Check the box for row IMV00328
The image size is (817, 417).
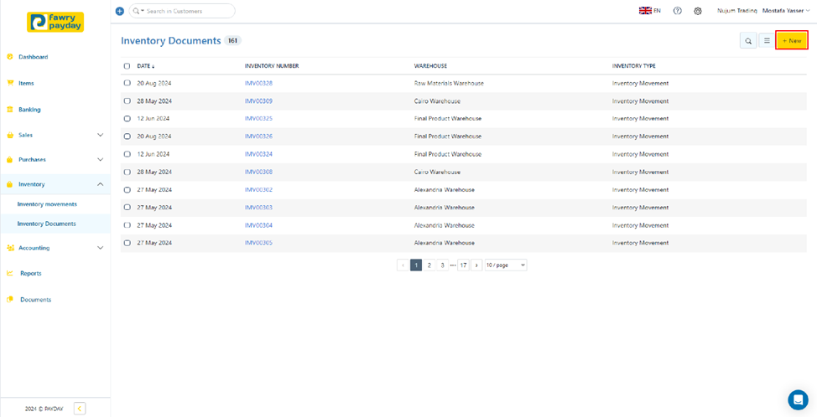pyautogui.click(x=127, y=84)
